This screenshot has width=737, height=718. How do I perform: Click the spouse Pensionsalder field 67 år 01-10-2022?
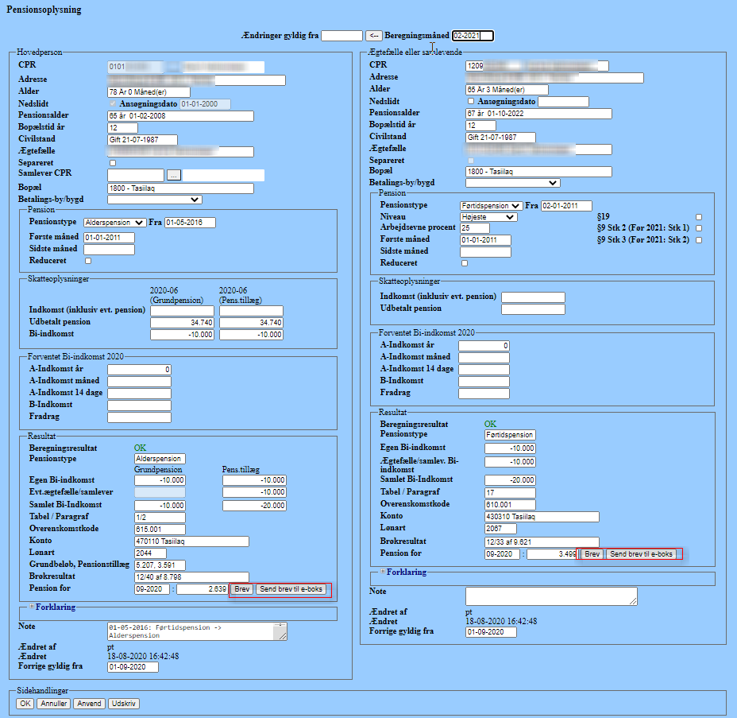pyautogui.click(x=538, y=114)
